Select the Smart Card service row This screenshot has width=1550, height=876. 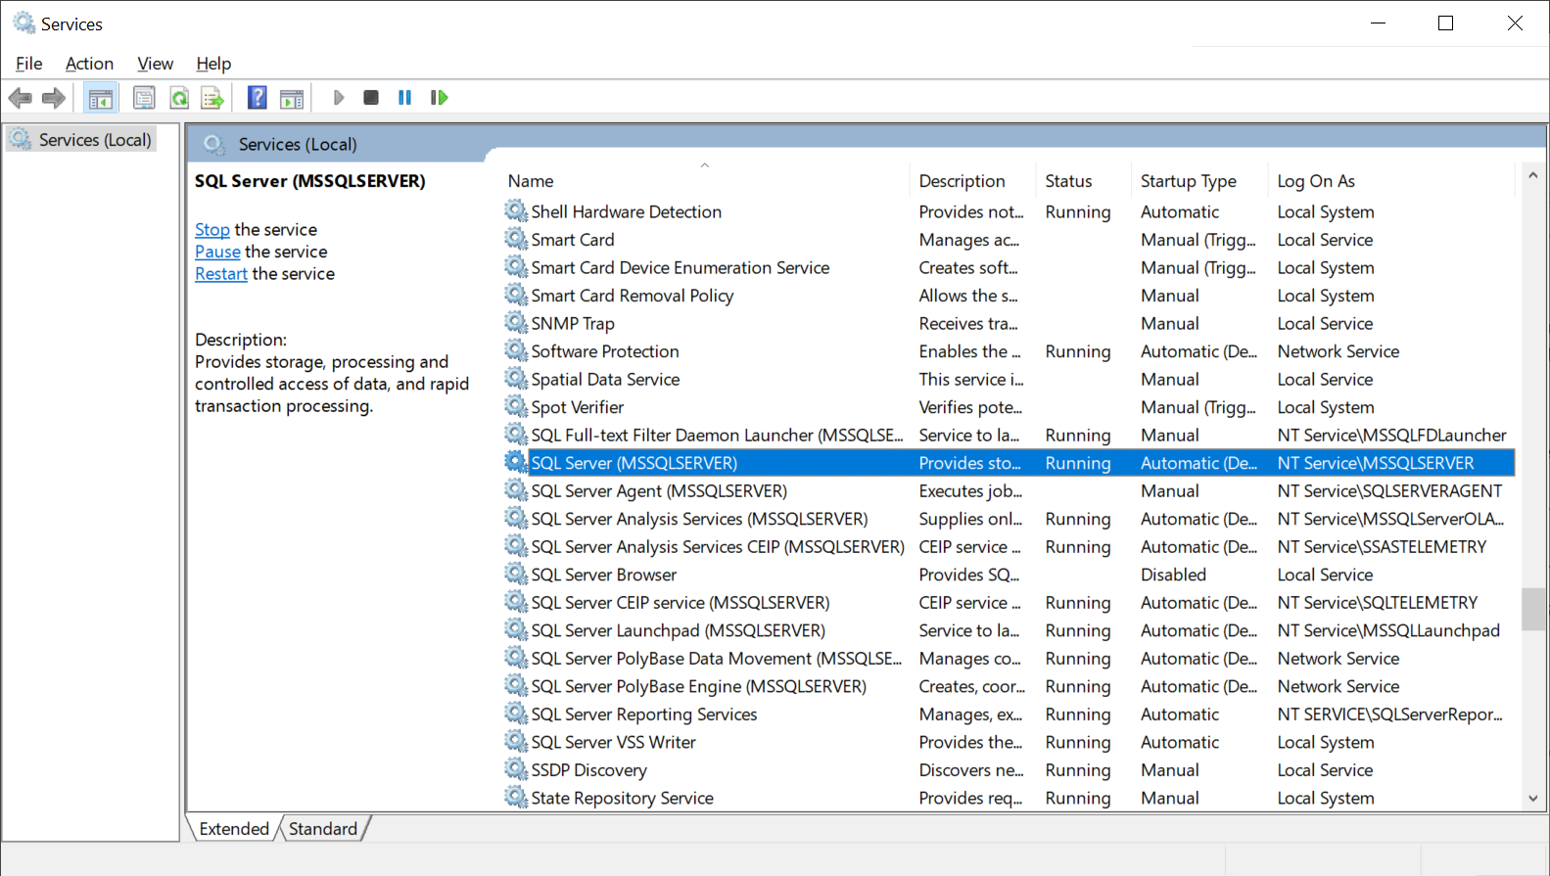[1009, 240]
